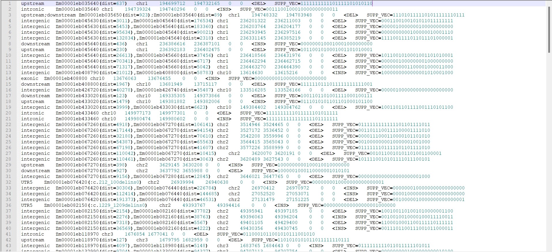This screenshot has height=252, width=552.
Task: Click line number 27 in the gutter
Action: point(8,153)
